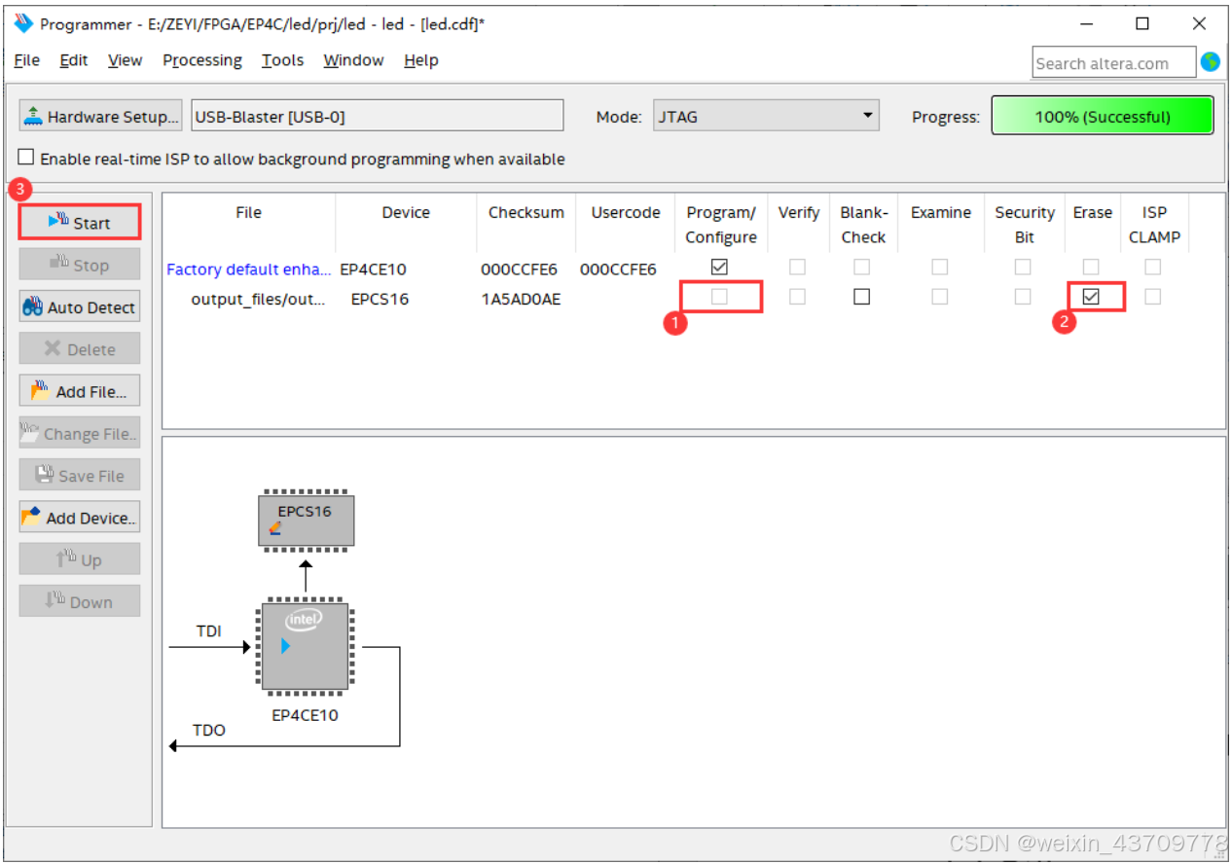Toggle Security Bit for the EPCS16 row

(1023, 297)
